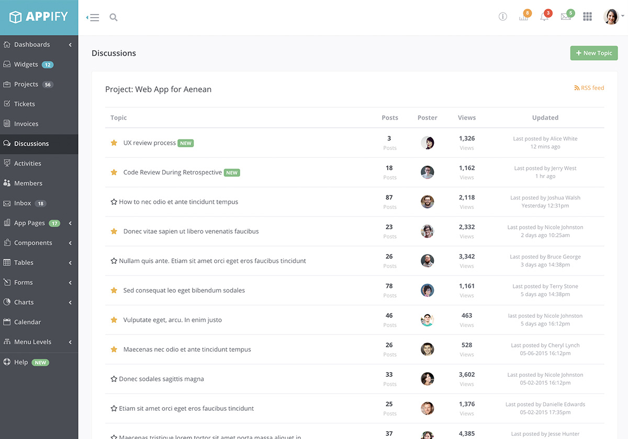The width and height of the screenshot is (628, 439).
Task: Open search with the magnifier icon
Action: click(x=114, y=17)
